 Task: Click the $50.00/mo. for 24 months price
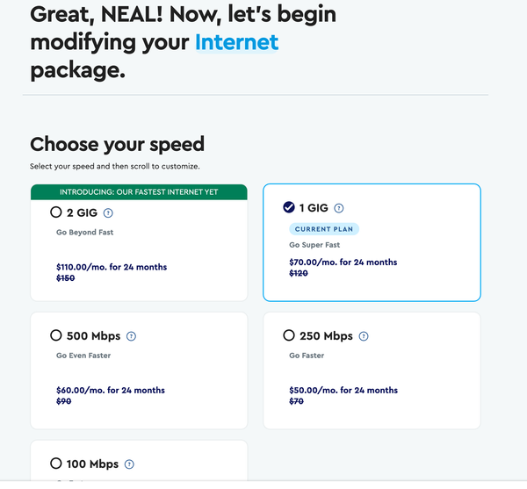[343, 391]
